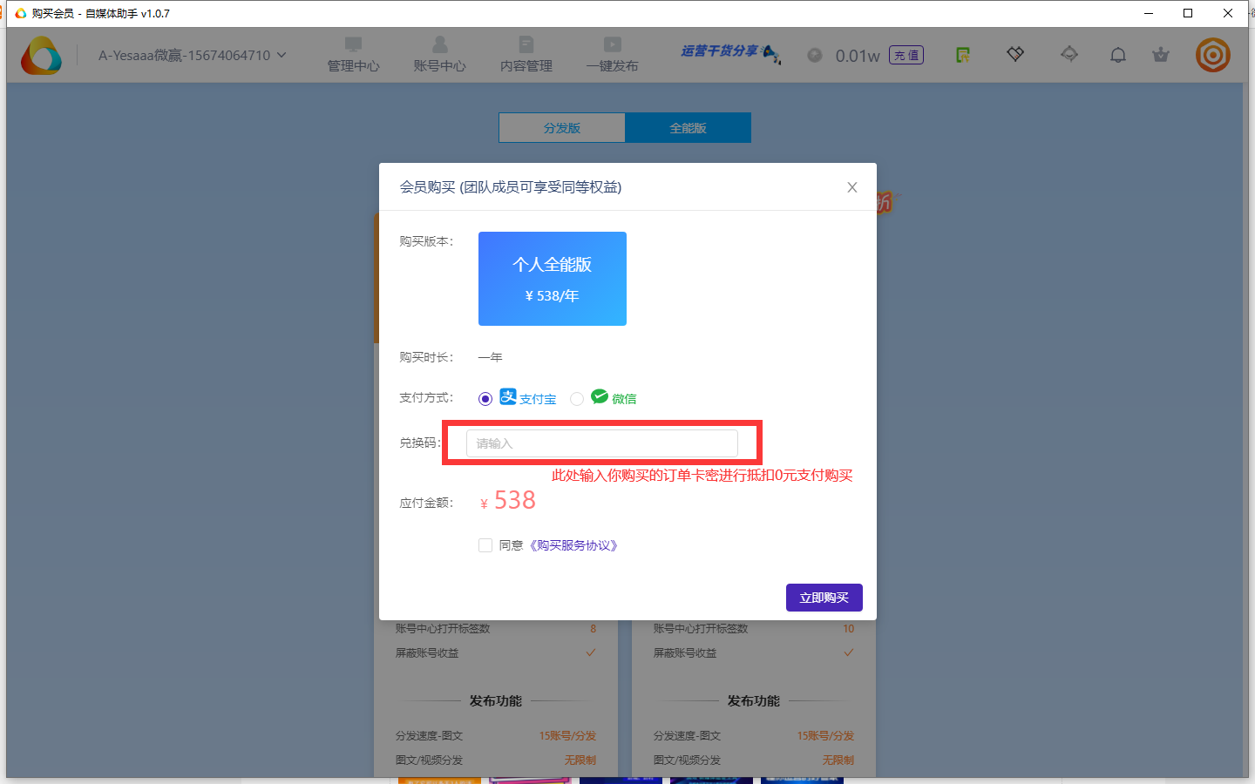Click the crown membership icon

click(x=1160, y=55)
